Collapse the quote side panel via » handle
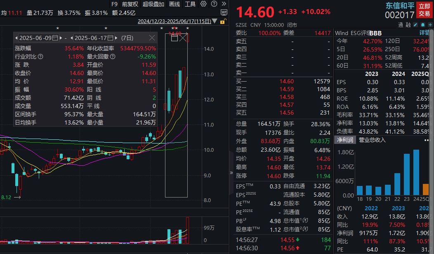 coord(231,173)
